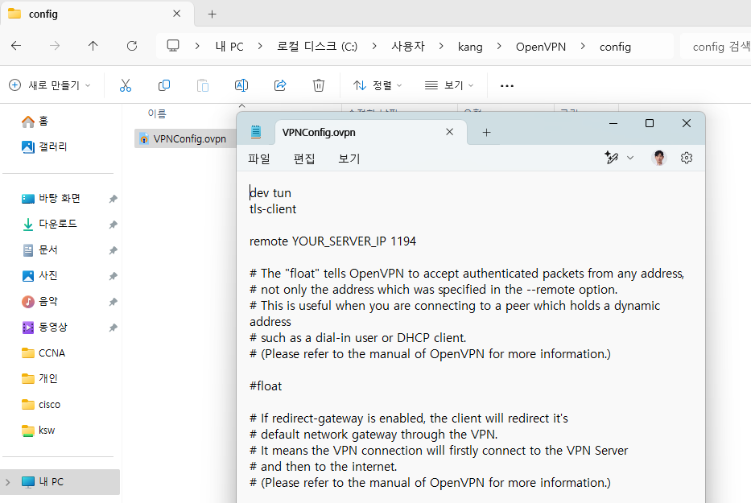Open Home in the navigation pane
The width and height of the screenshot is (751, 503).
35,122
